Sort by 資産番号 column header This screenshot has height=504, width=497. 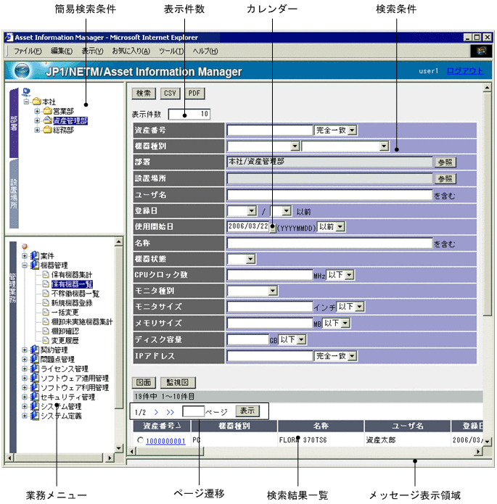coord(162,426)
